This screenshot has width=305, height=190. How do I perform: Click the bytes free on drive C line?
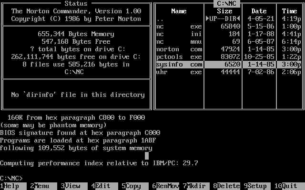tap(76, 57)
